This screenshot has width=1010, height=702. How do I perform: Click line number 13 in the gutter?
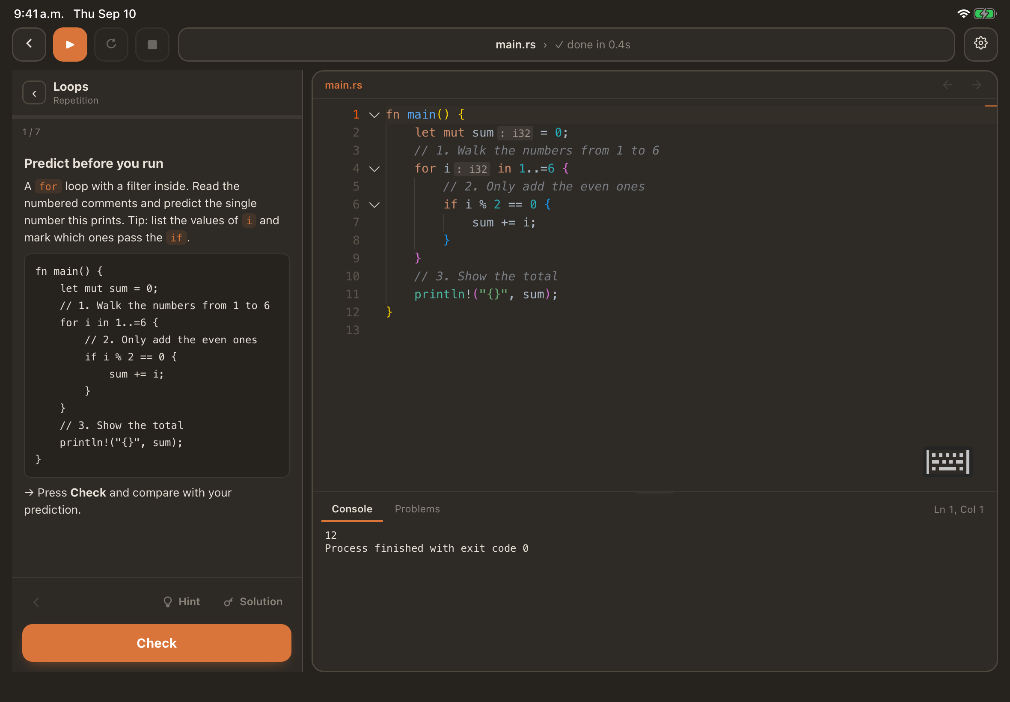(353, 330)
